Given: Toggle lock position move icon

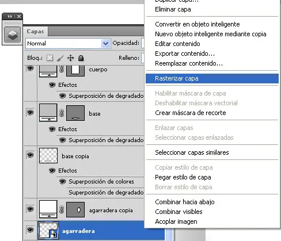Looking at the screenshot, I should tap(71, 58).
